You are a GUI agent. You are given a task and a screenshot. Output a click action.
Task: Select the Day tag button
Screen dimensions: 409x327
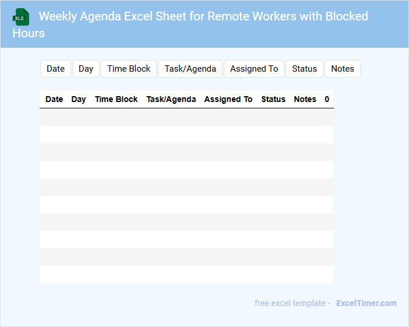click(x=86, y=69)
